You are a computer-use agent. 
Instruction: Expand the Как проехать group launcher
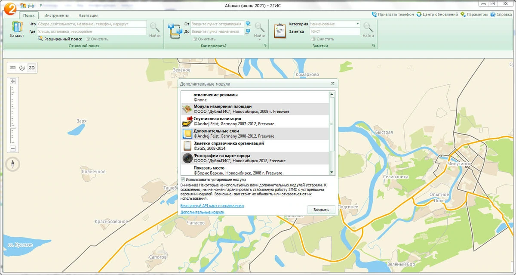(265, 46)
